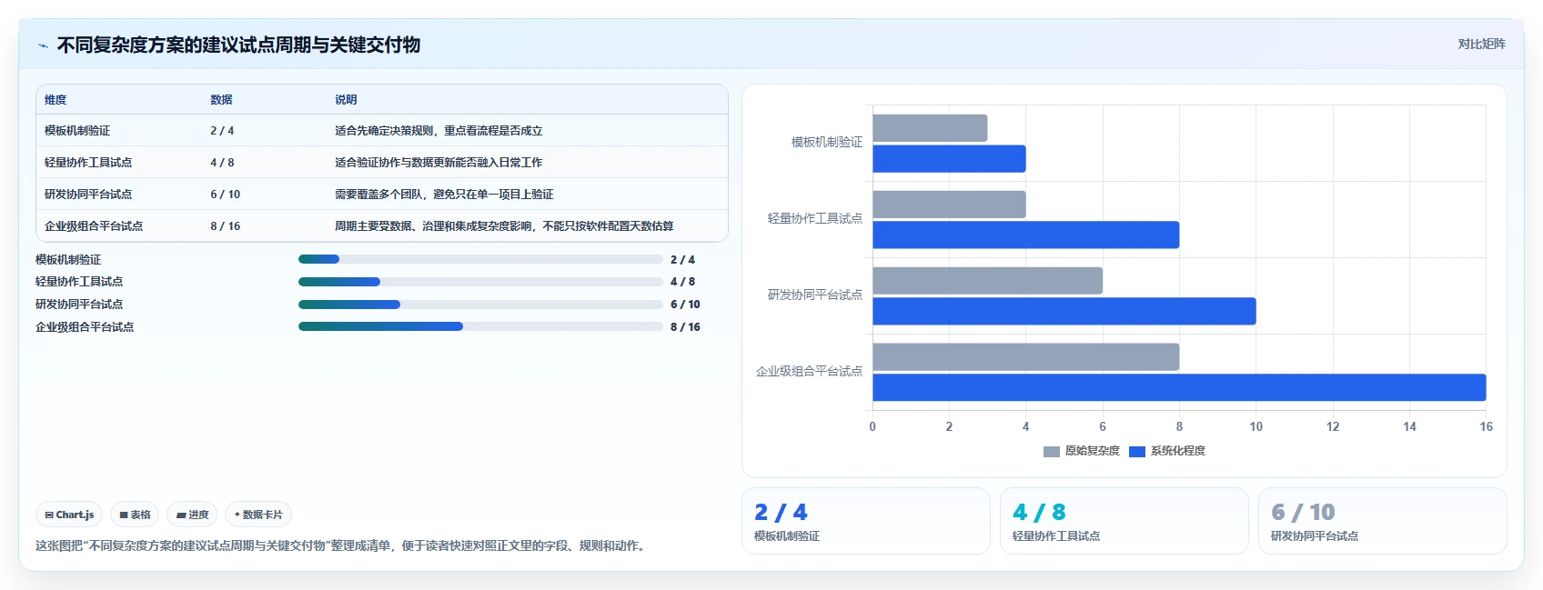
Task: Toggle the 原始复杂度 legend item
Action: tap(1081, 451)
